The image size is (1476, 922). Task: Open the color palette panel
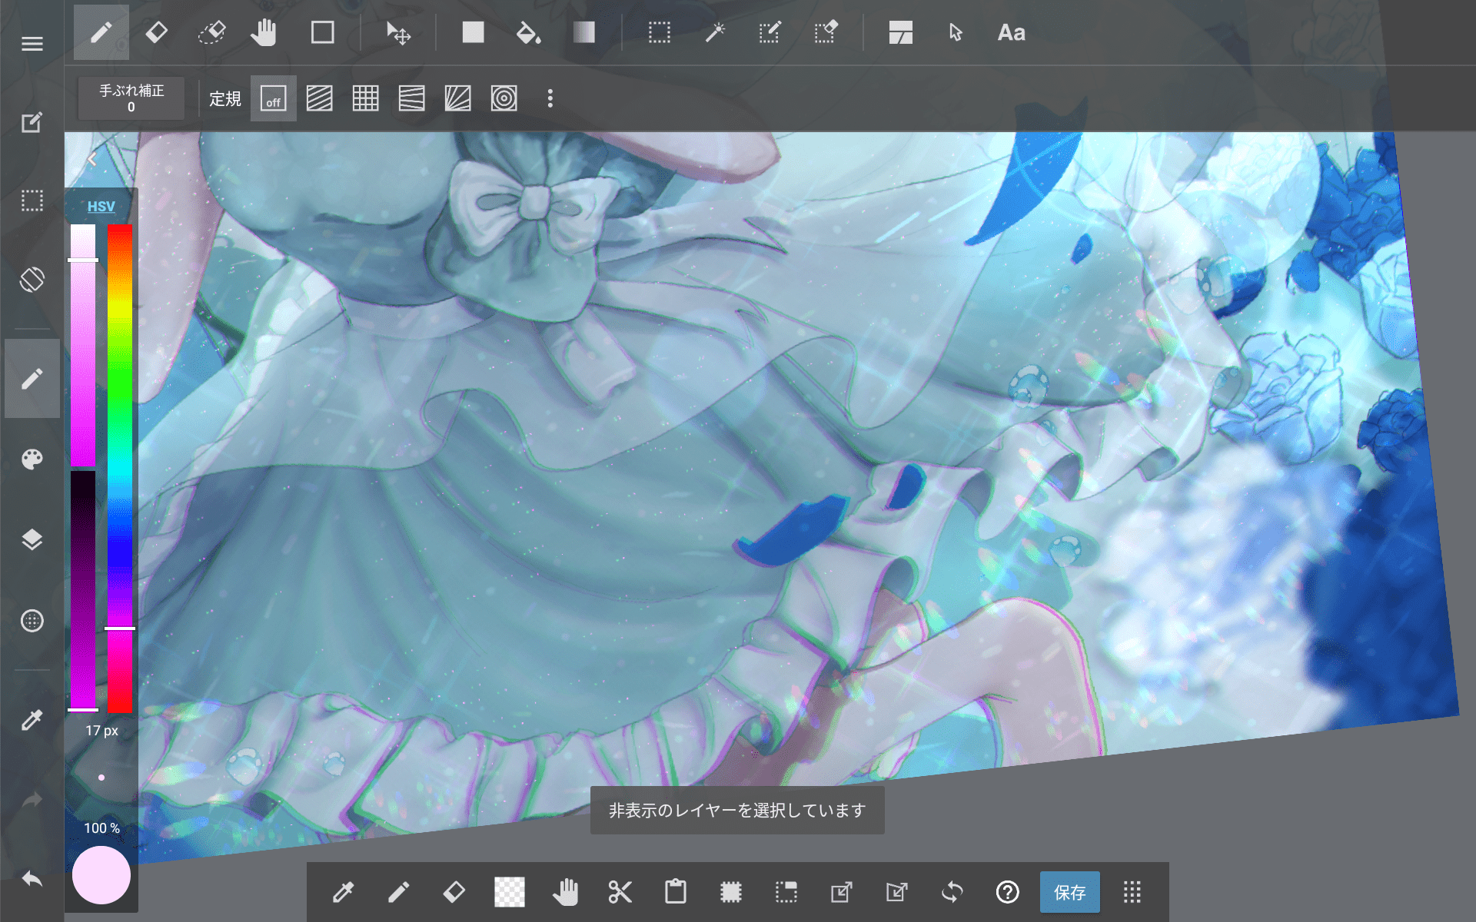tap(32, 459)
